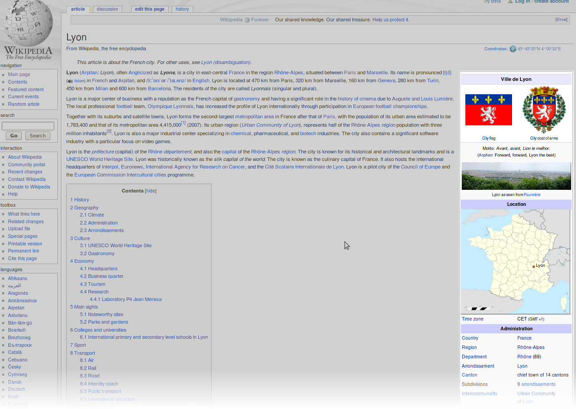Screen dimensions: 576x409
Task: Open the Lyon (disambiguation) link
Action: click(x=226, y=62)
